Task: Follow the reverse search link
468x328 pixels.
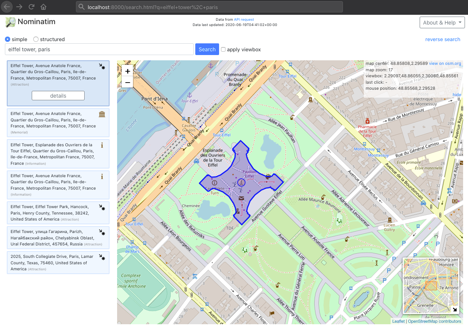Action: 443,39
